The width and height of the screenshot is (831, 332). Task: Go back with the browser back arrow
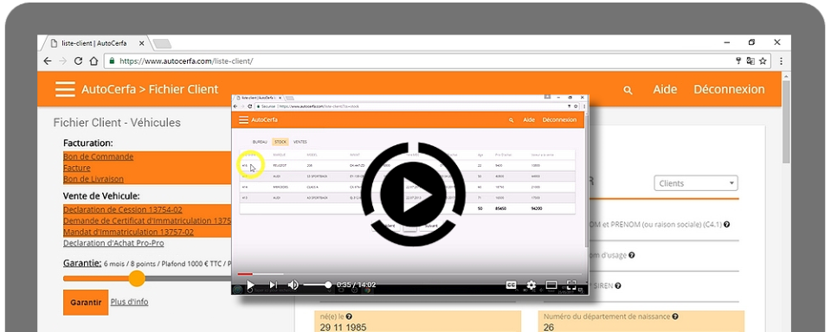[47, 61]
